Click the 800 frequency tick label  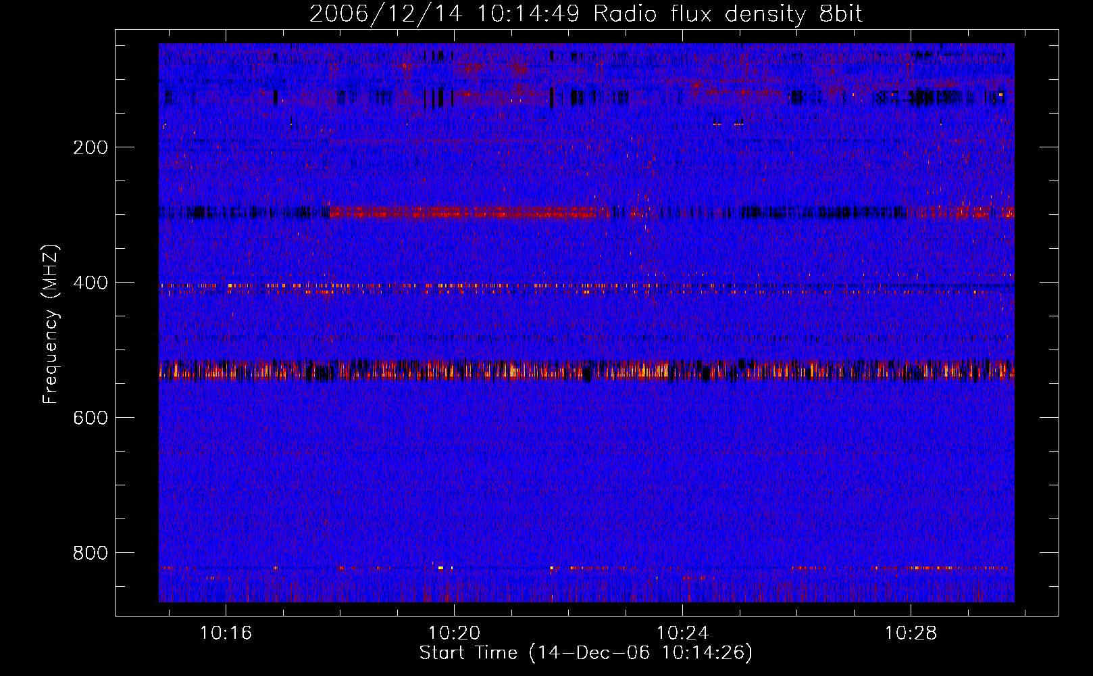(90, 553)
